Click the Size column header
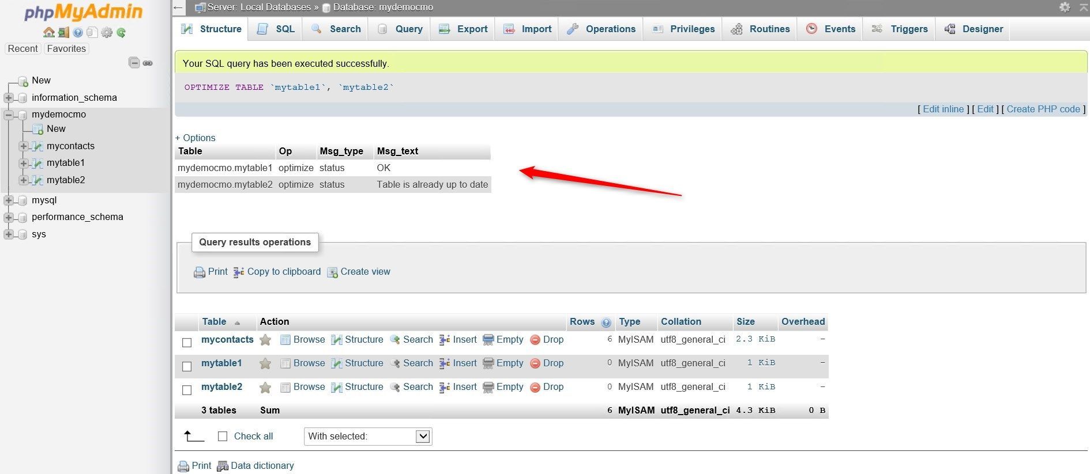The image size is (1090, 474). pyautogui.click(x=745, y=322)
